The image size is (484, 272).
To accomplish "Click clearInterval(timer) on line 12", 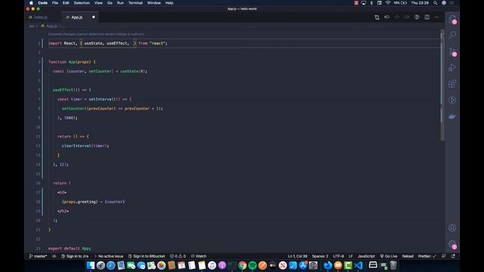I will pos(85,146).
